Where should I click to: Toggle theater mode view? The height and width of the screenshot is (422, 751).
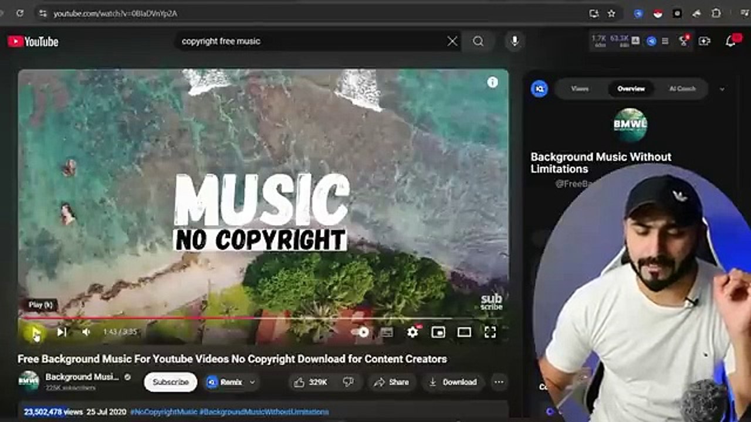coord(464,332)
